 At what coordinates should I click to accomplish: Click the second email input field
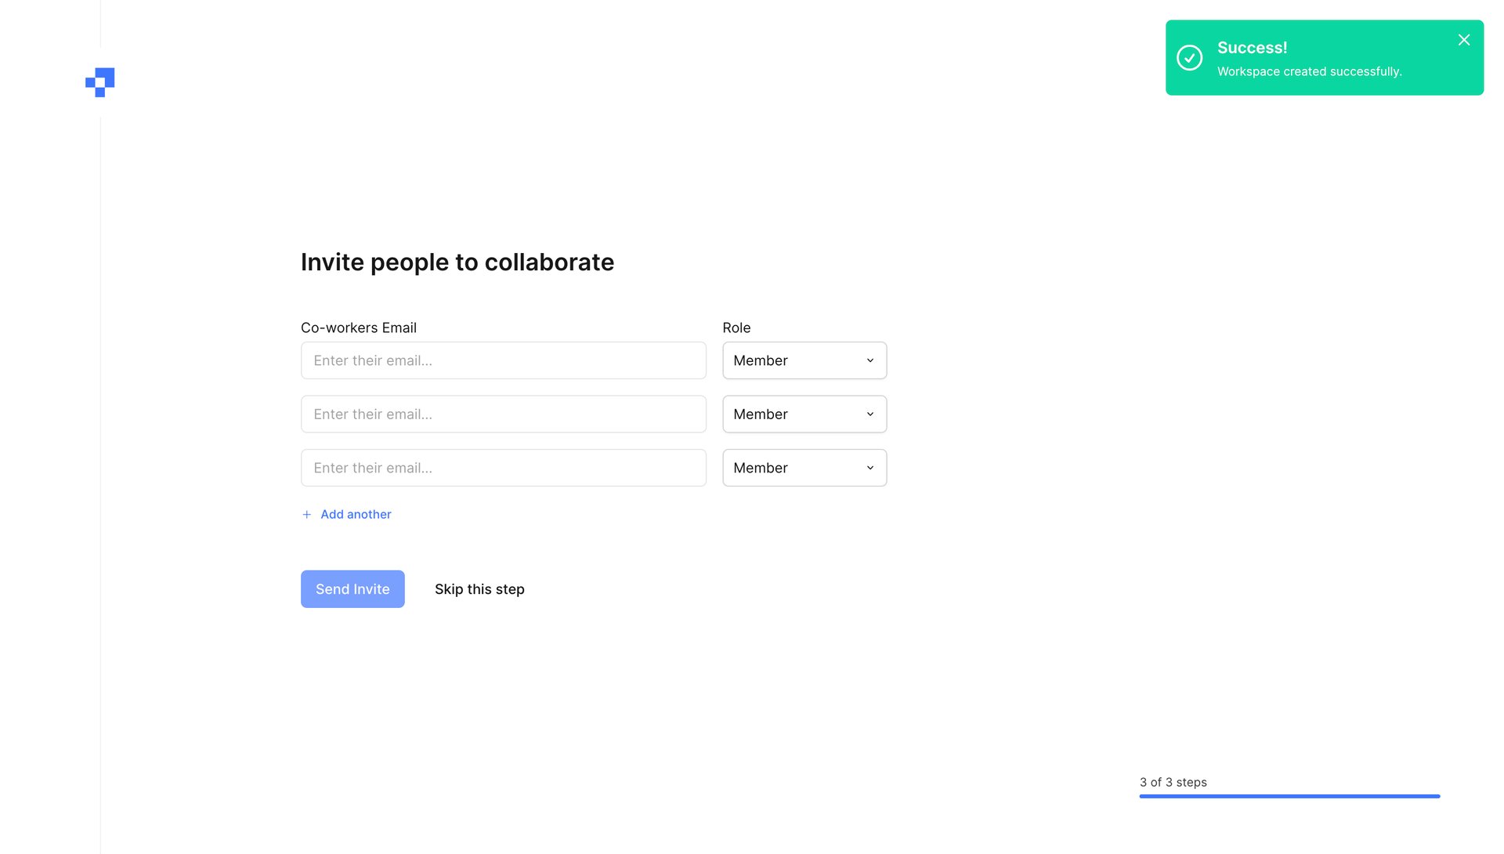coord(504,414)
